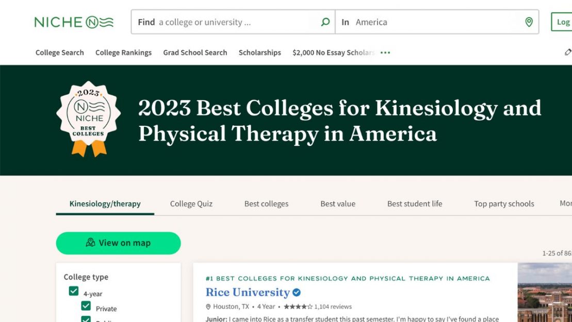Open the three-dot more navigation menu
This screenshot has height=322, width=572.
tap(385, 53)
